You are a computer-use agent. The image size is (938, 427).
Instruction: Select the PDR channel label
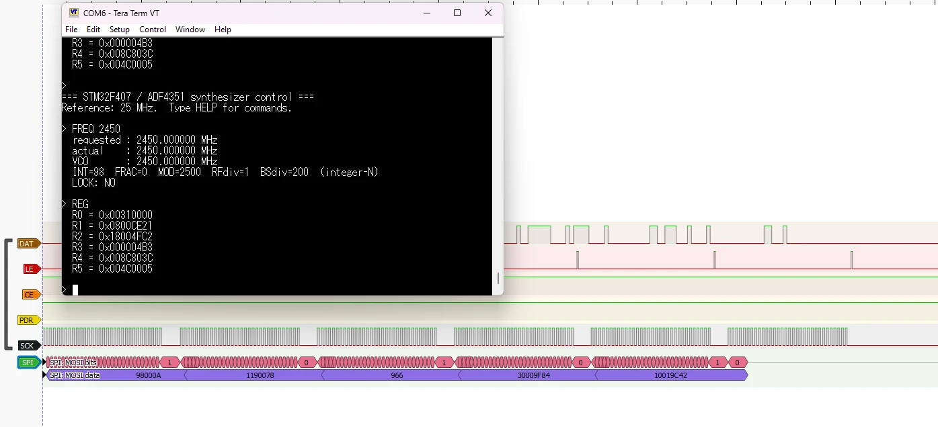click(x=28, y=320)
